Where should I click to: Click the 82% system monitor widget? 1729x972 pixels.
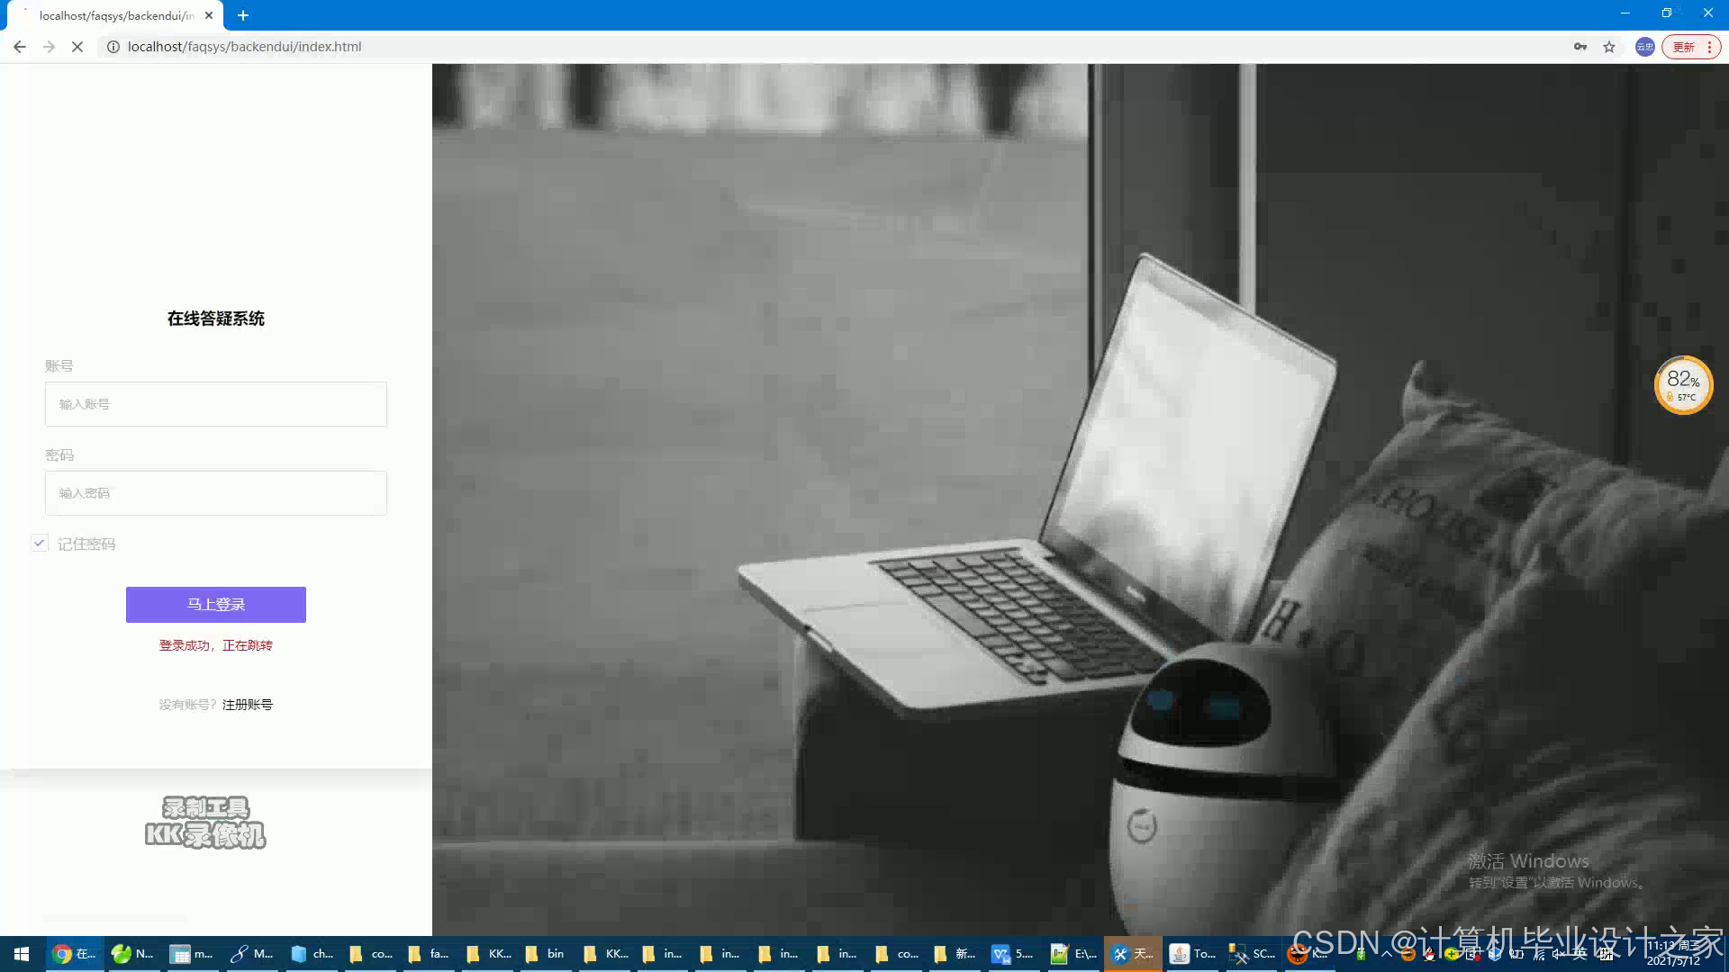pyautogui.click(x=1683, y=385)
